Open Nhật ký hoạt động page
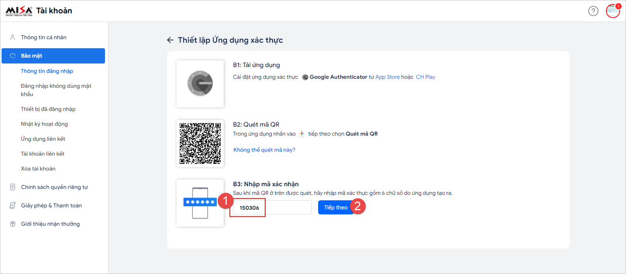Screen dimensions: 626x274 pos(44,124)
